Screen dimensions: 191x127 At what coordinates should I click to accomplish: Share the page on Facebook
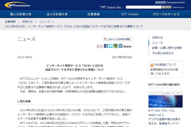tap(106, 46)
